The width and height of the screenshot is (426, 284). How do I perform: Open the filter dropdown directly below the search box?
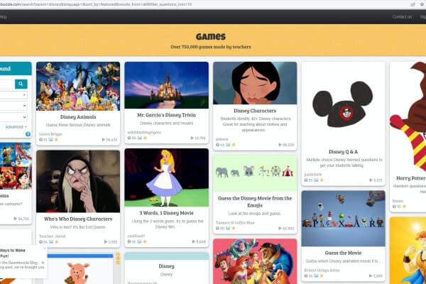(13, 95)
